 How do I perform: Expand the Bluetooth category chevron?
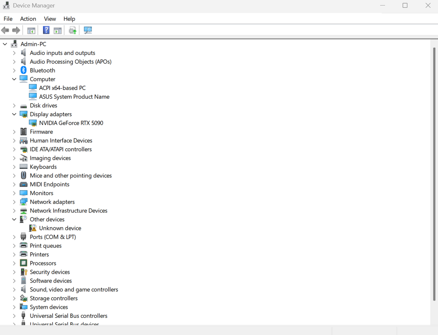pyautogui.click(x=14, y=70)
